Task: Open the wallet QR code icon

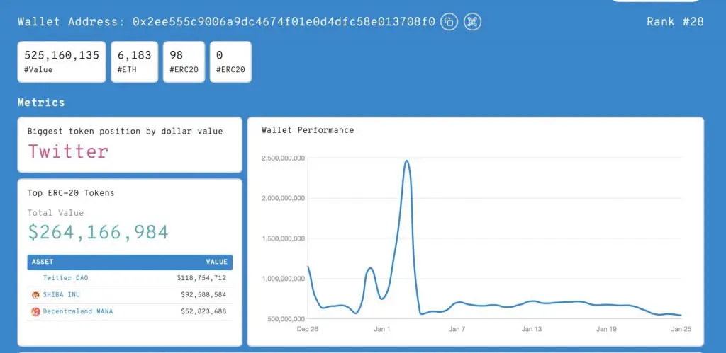Action: tap(473, 22)
